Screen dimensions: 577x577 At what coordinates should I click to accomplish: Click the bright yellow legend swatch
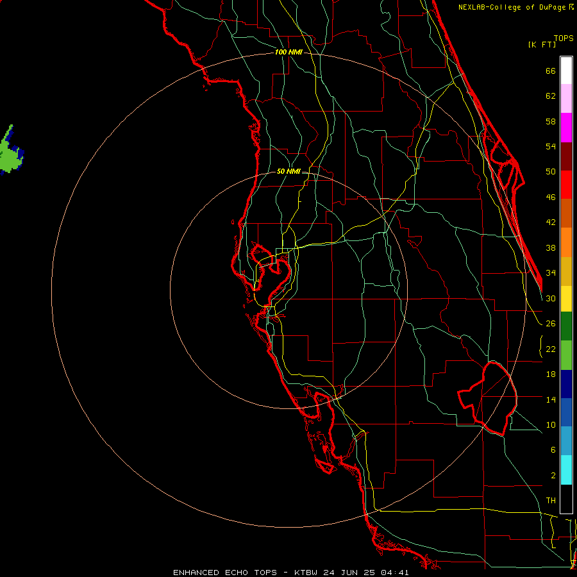coord(566,298)
